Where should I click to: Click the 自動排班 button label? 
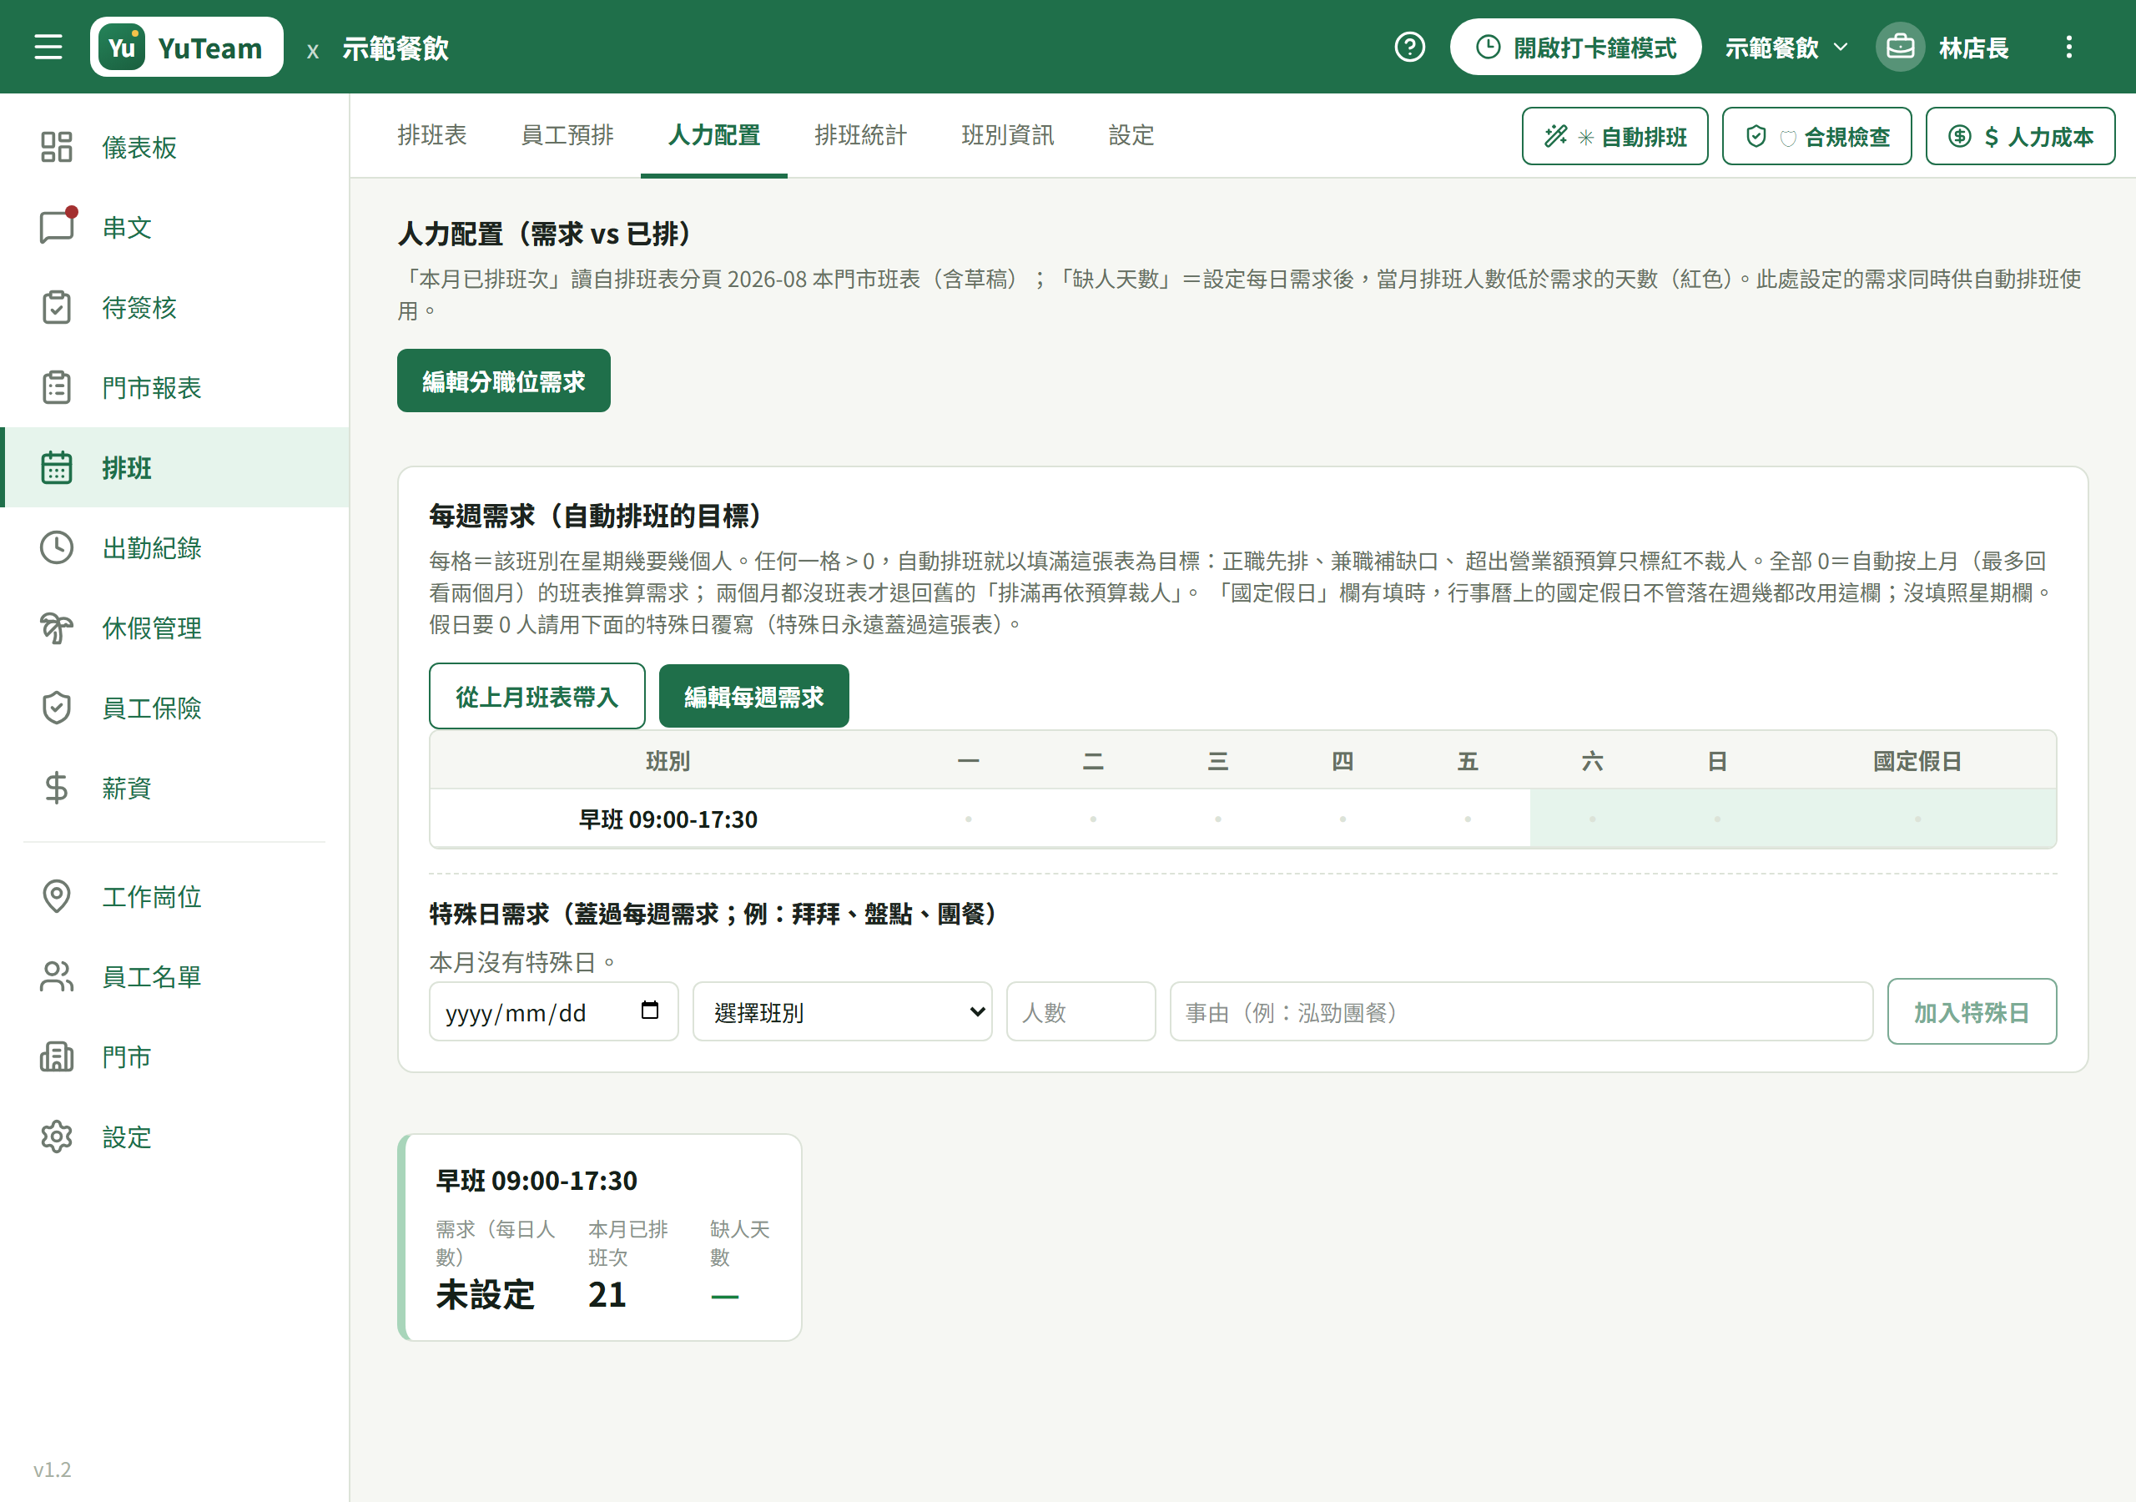click(x=1644, y=137)
